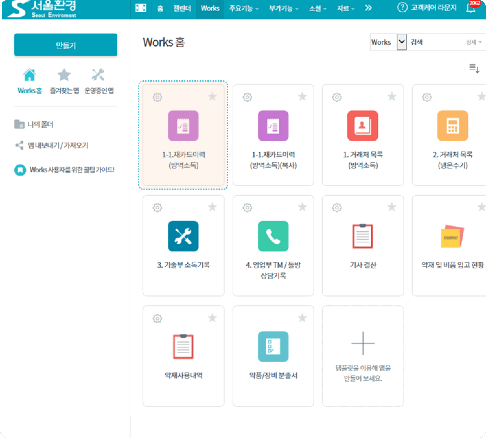
Task: Favorite the 기사 결산 app star
Action: coord(392,207)
